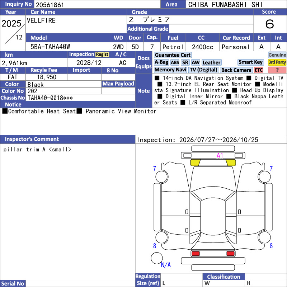Screen dimensions: 287x287
Task: Click the pink question mark badge
Action: click(277, 70)
